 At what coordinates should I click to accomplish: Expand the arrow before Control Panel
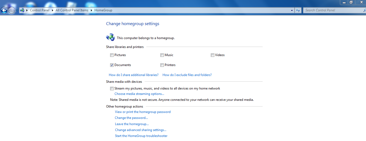click(x=27, y=10)
